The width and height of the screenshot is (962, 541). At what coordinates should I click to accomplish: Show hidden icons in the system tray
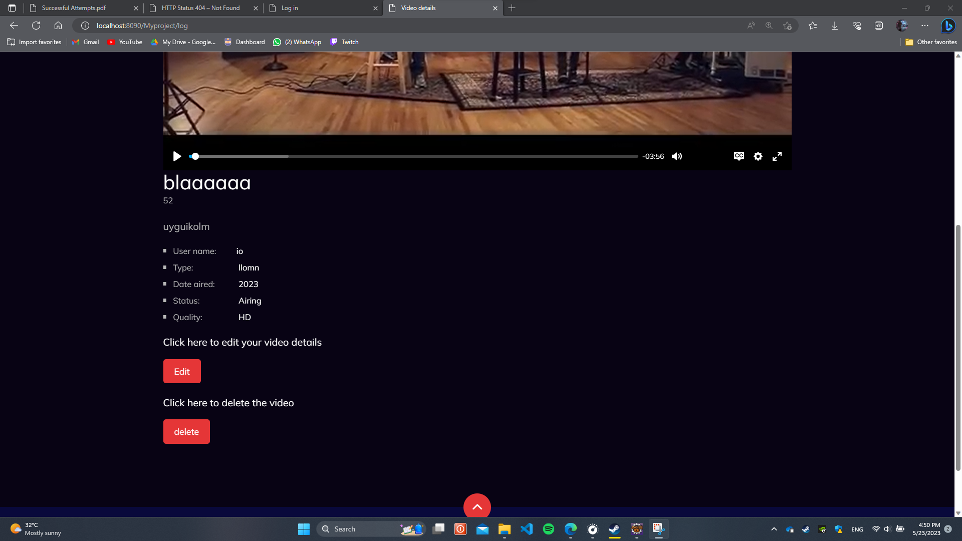click(774, 529)
